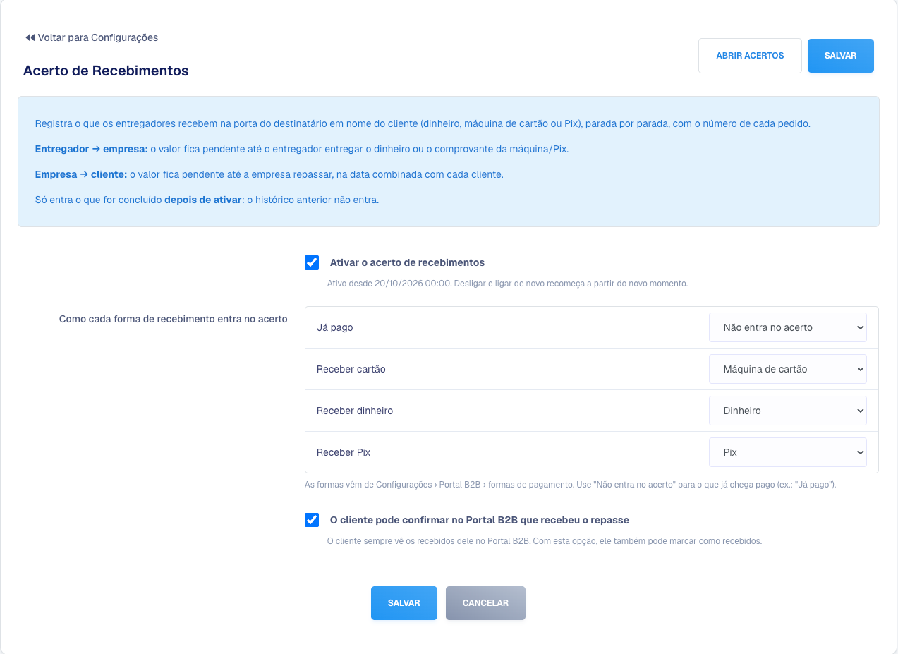This screenshot has width=898, height=654.
Task: Click the bottom SALVAR button
Action: [404, 603]
